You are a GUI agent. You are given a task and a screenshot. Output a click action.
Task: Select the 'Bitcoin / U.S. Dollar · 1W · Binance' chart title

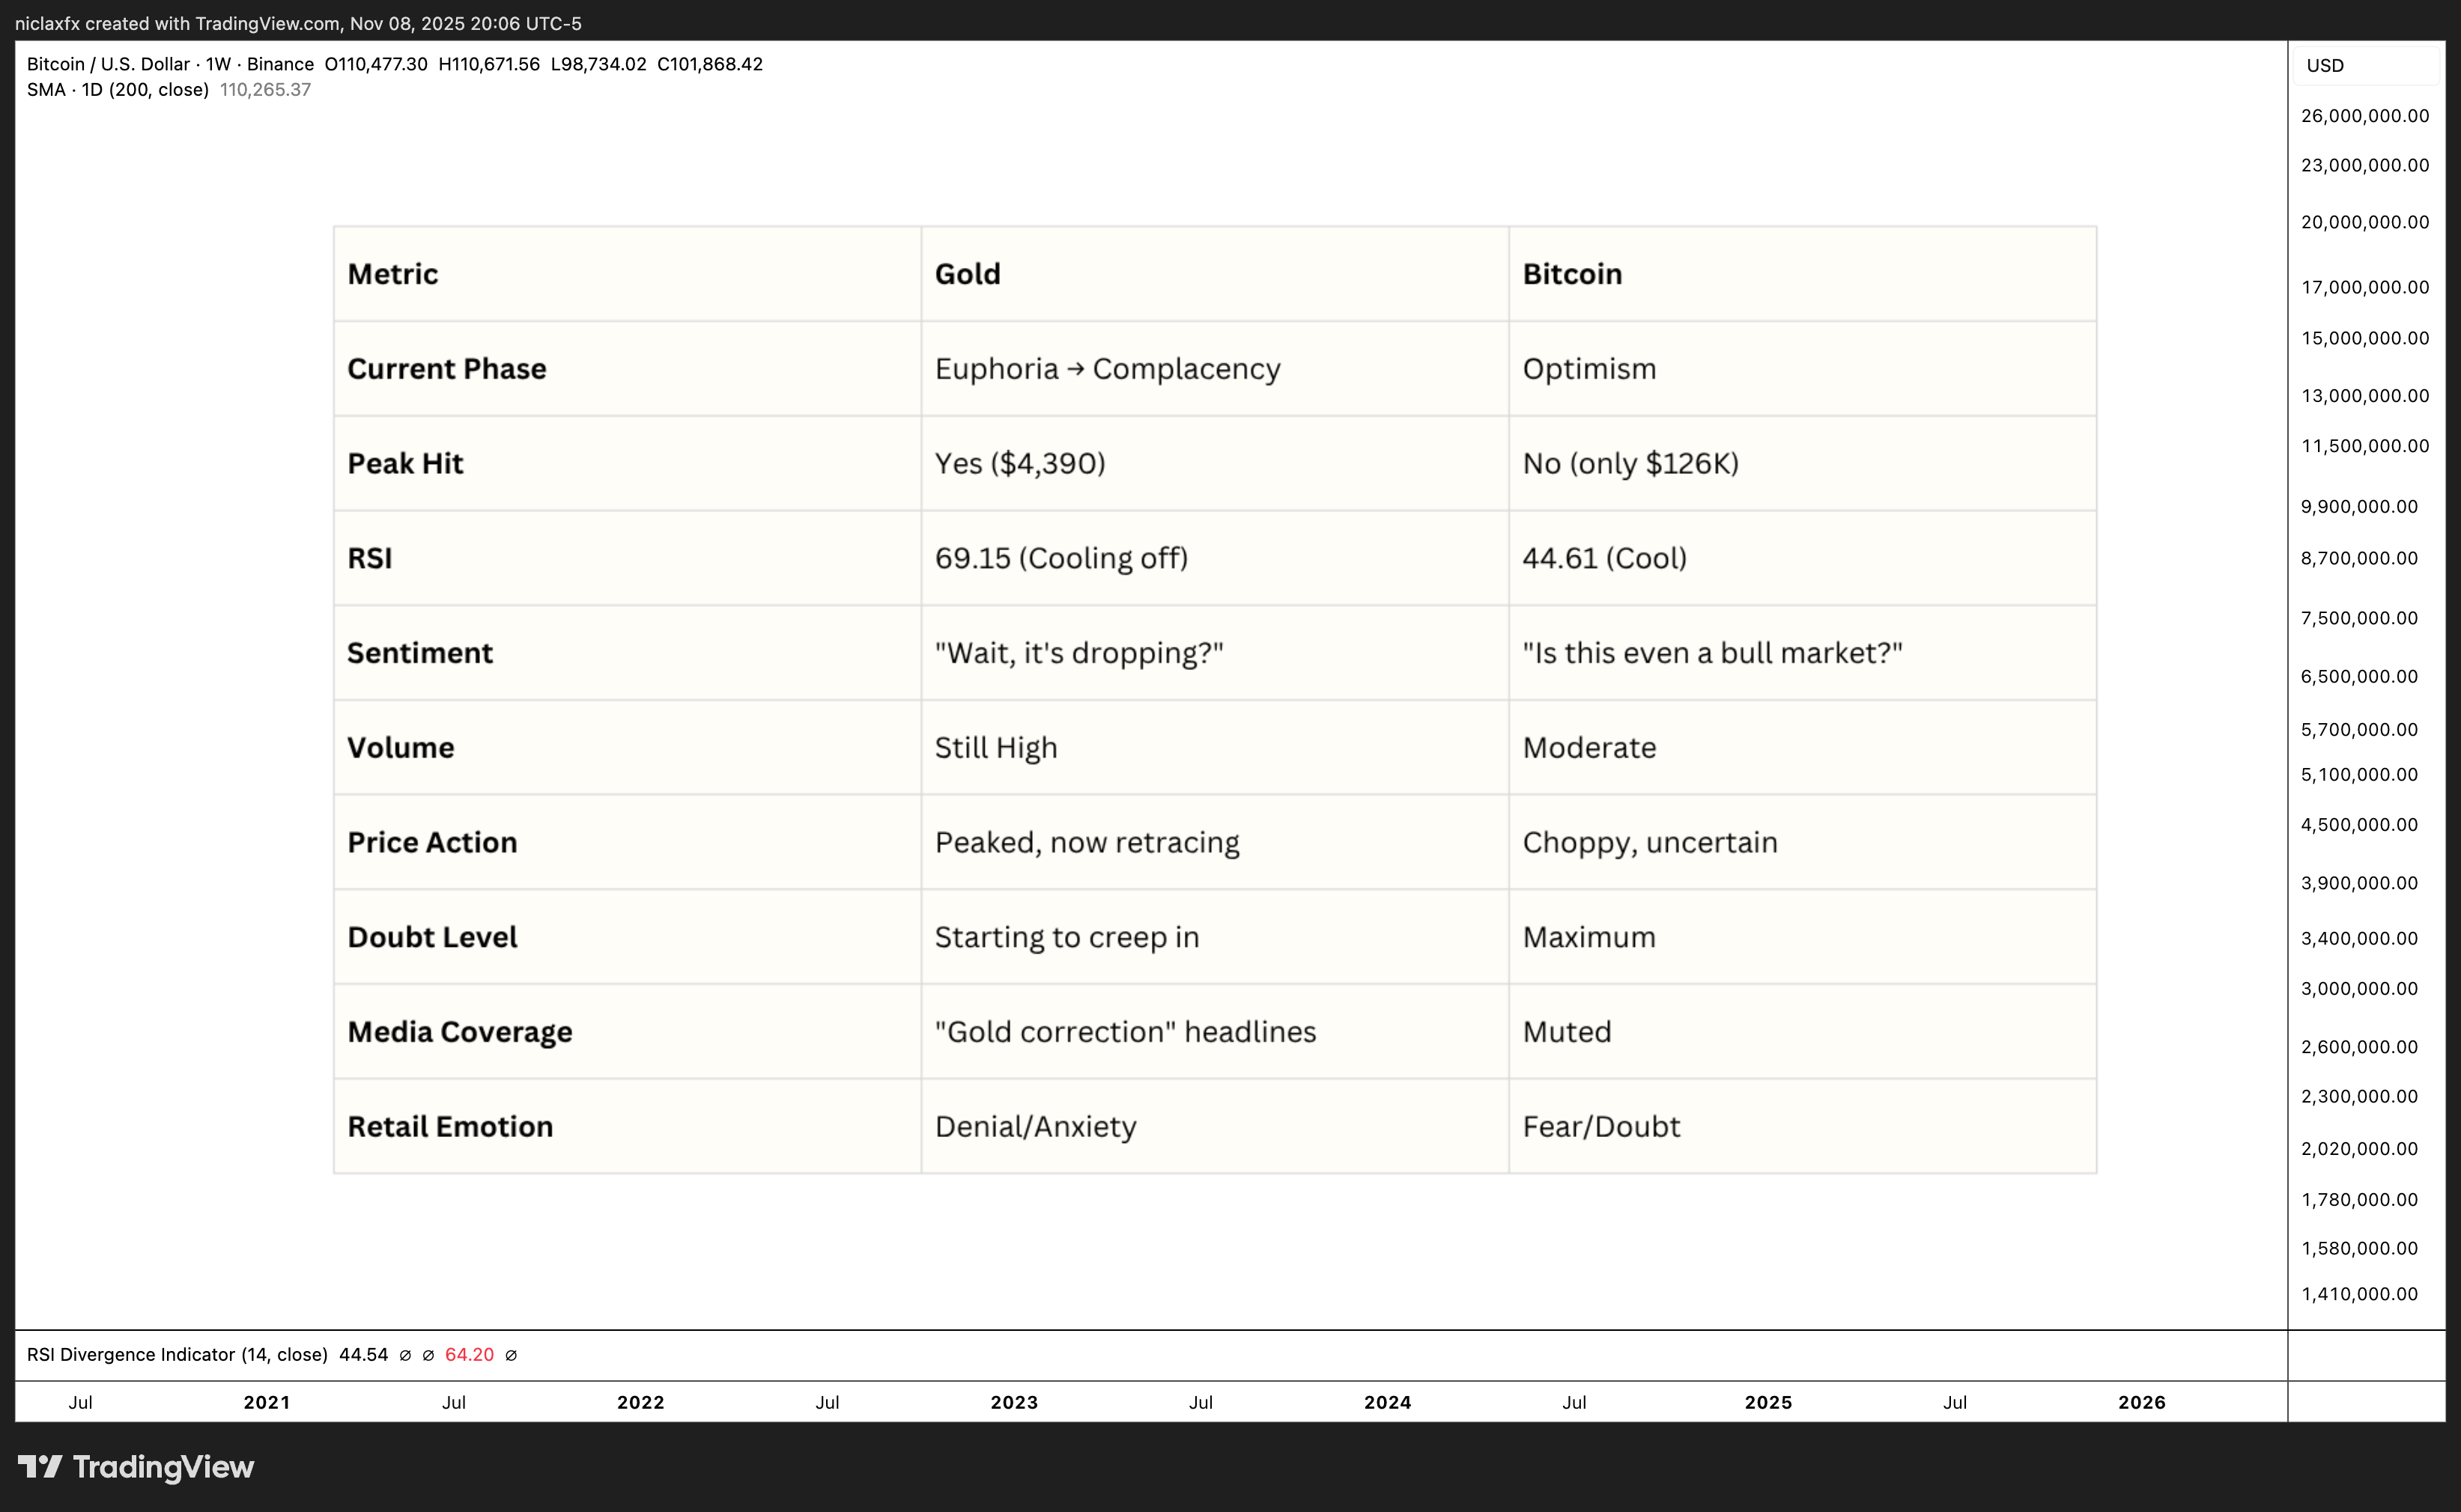(170, 64)
